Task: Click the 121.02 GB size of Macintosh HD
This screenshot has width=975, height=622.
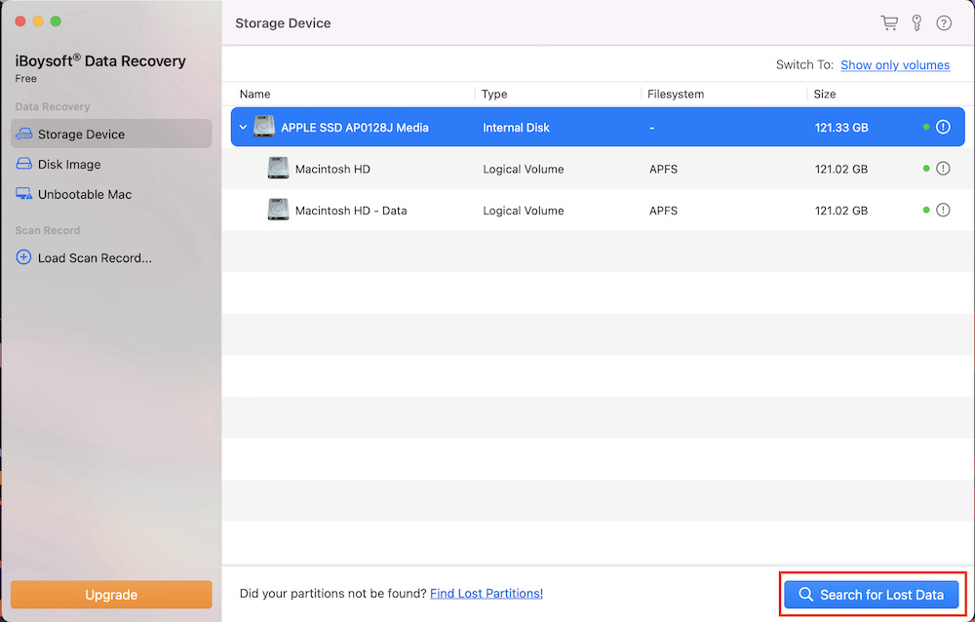Action: click(841, 169)
